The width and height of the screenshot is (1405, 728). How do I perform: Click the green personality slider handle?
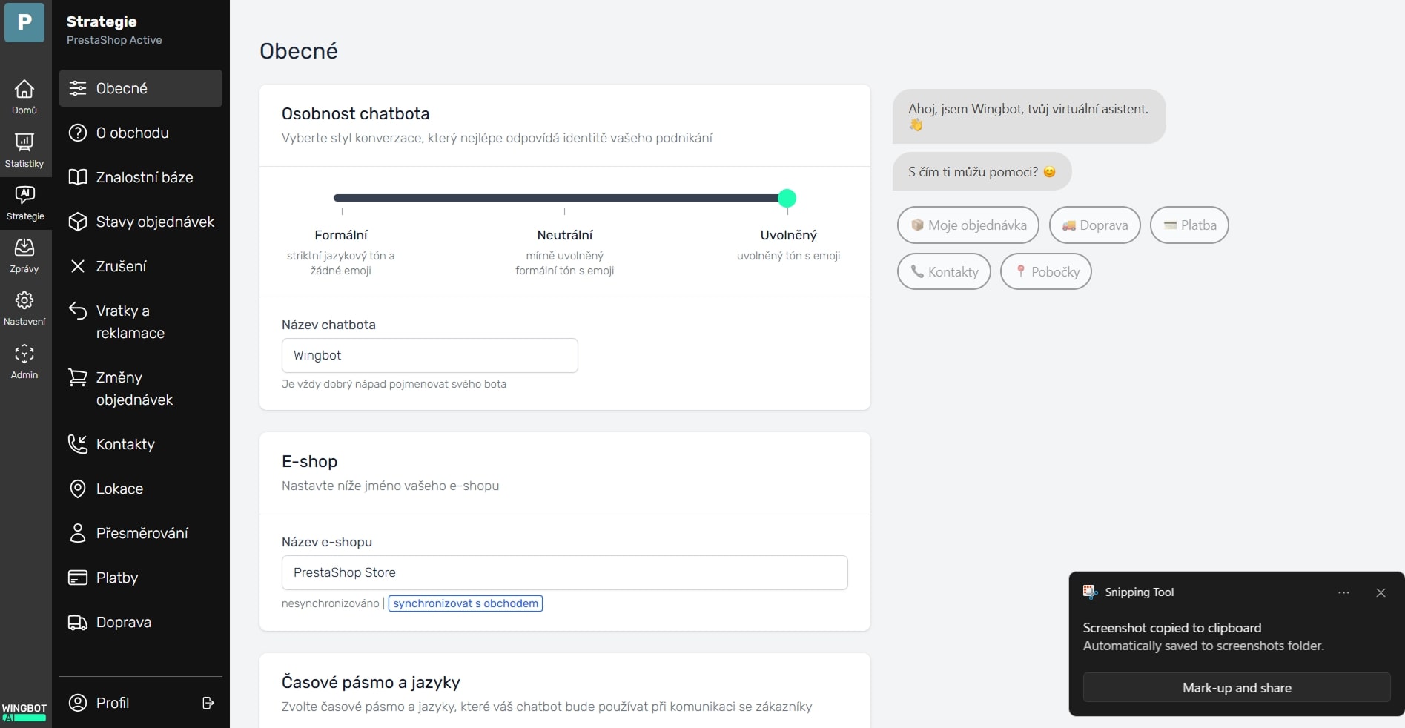[787, 198]
